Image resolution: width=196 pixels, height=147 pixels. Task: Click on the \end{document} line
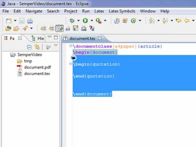92,94
